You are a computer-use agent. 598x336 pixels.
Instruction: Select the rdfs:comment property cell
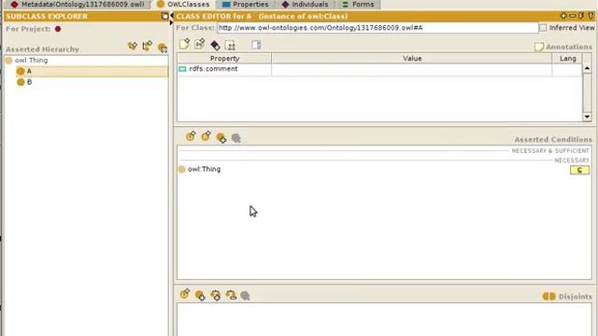pyautogui.click(x=224, y=69)
